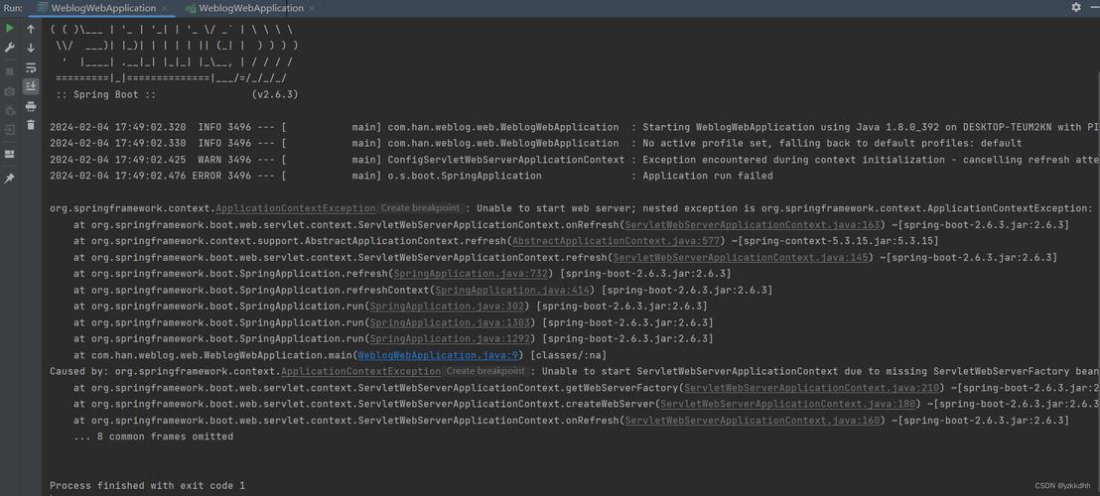Open AbstractApplicationContext.java:577 link
This screenshot has width=1100, height=496.
tap(617, 241)
